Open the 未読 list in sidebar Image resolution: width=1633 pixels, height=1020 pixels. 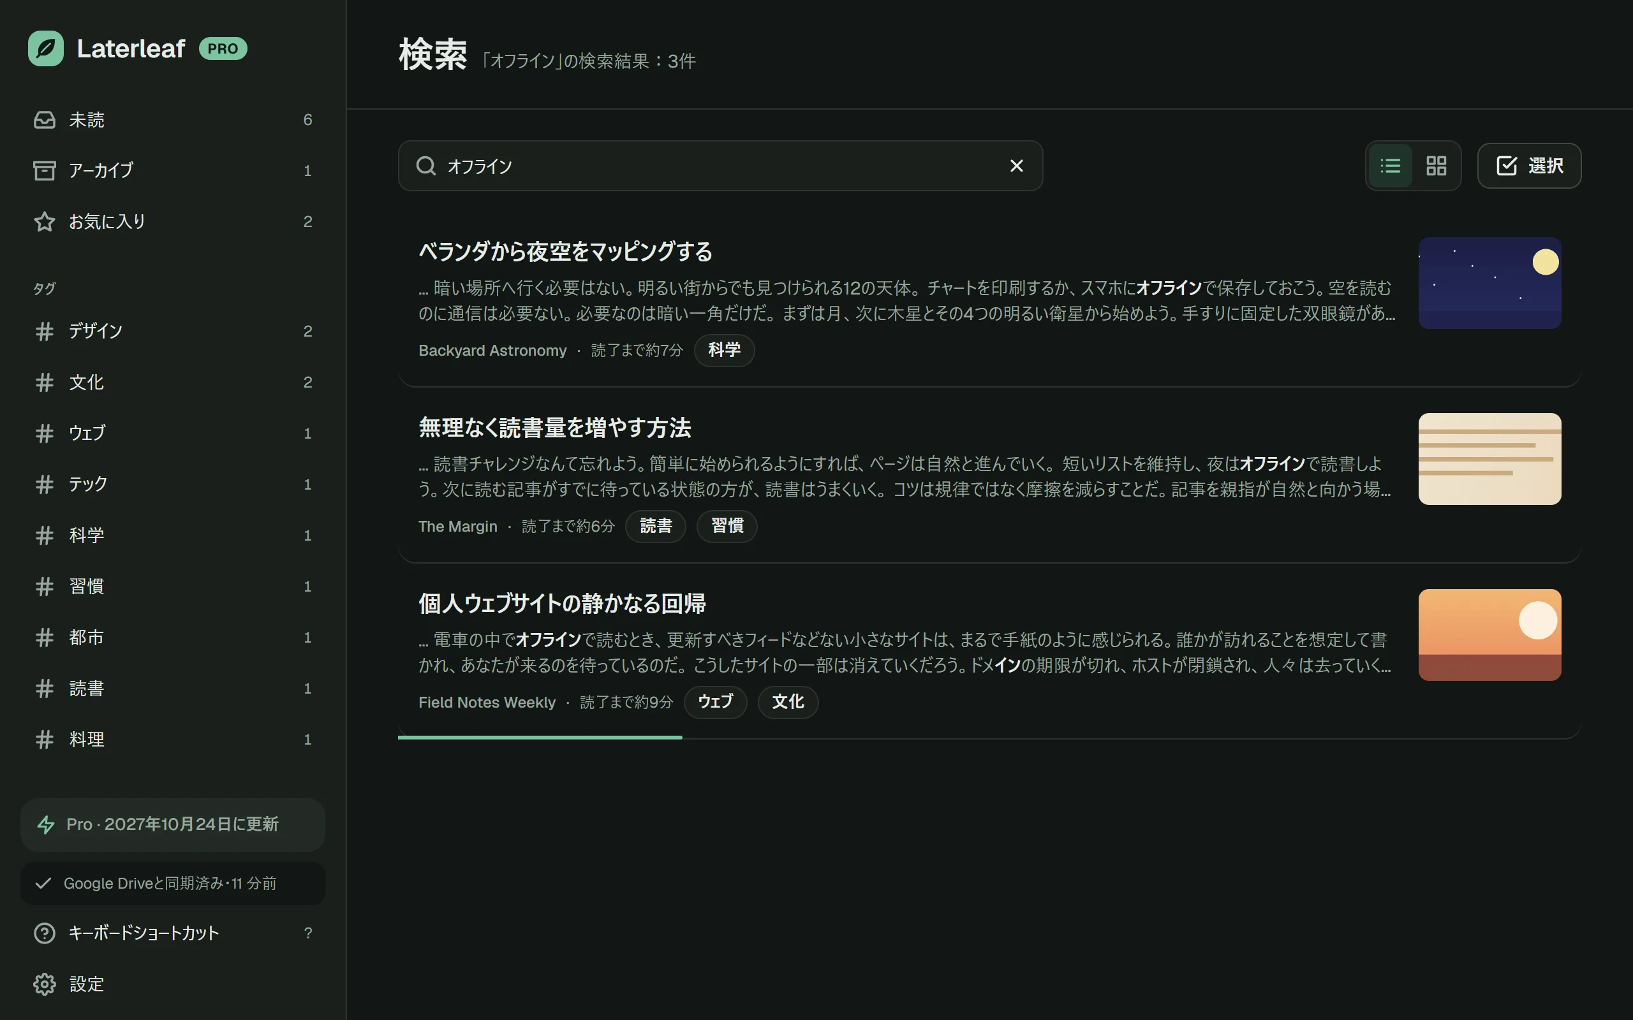point(173,120)
